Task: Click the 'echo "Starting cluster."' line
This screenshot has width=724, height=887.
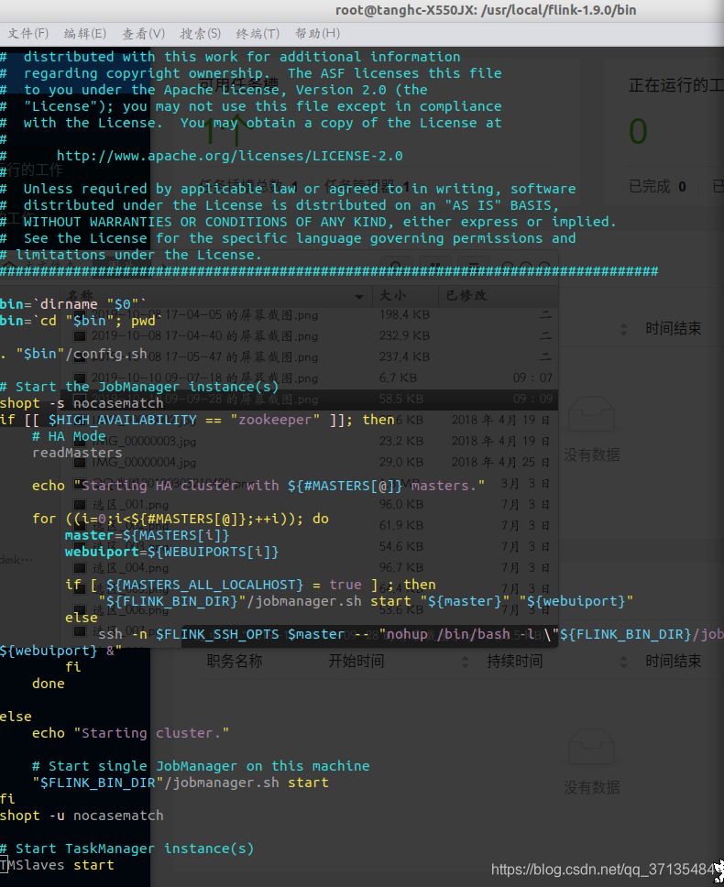Action: [x=131, y=734]
